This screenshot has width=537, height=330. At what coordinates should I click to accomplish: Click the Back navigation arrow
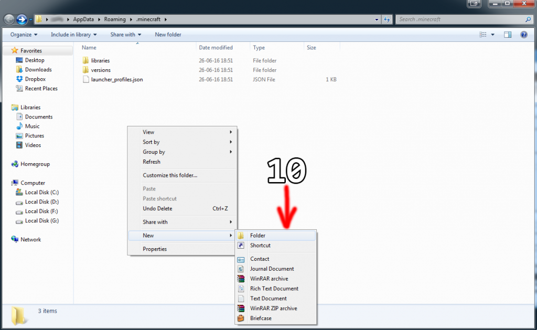pyautogui.click(x=9, y=20)
